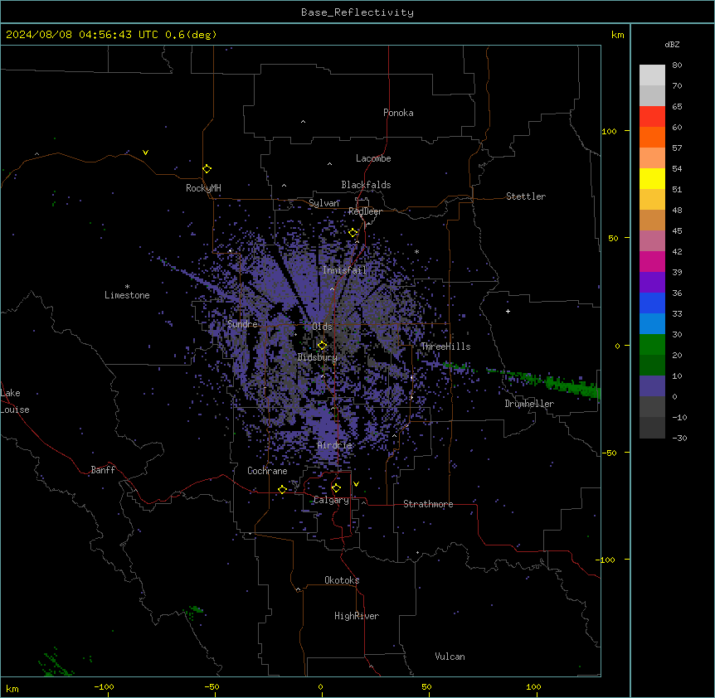Click the Olds label
The image size is (715, 698).
pos(322,327)
